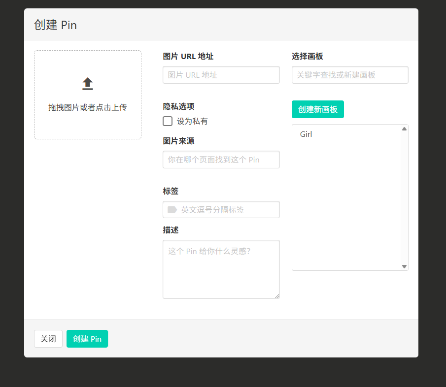Click the board list scroll up arrow

[404, 129]
